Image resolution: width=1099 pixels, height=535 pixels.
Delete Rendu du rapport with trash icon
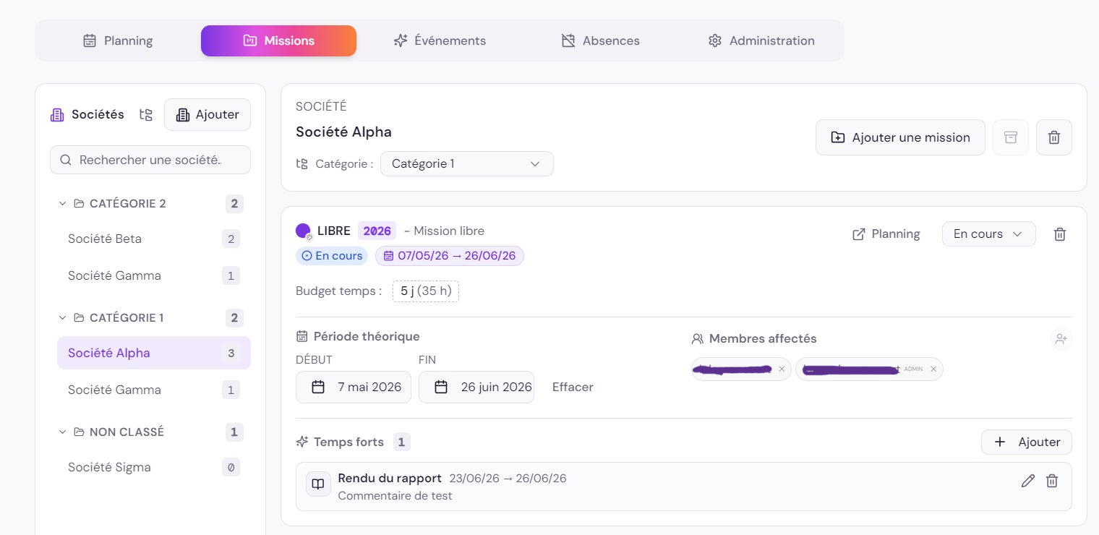1053,481
